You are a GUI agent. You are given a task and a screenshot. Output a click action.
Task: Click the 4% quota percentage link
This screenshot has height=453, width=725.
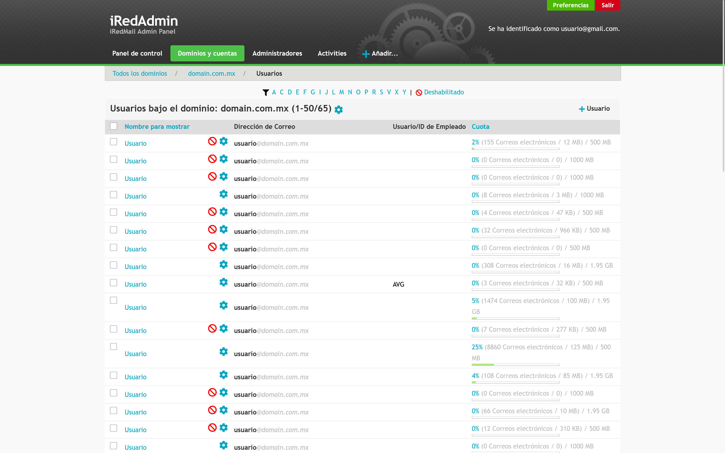476,376
